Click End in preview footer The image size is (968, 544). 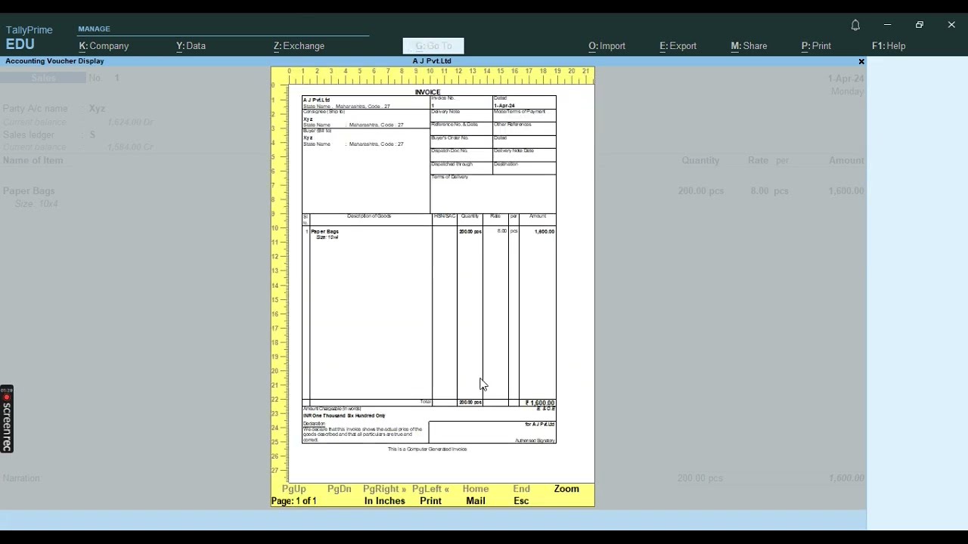(x=521, y=489)
